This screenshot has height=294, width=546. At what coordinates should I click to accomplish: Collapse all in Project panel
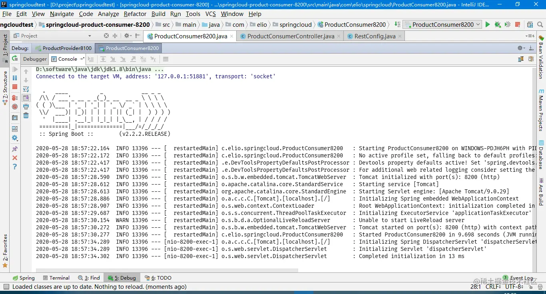click(x=115, y=36)
